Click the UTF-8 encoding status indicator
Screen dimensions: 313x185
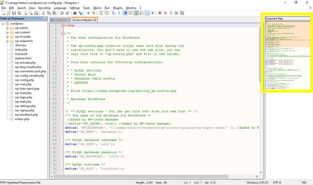pyautogui.click(x=277, y=182)
